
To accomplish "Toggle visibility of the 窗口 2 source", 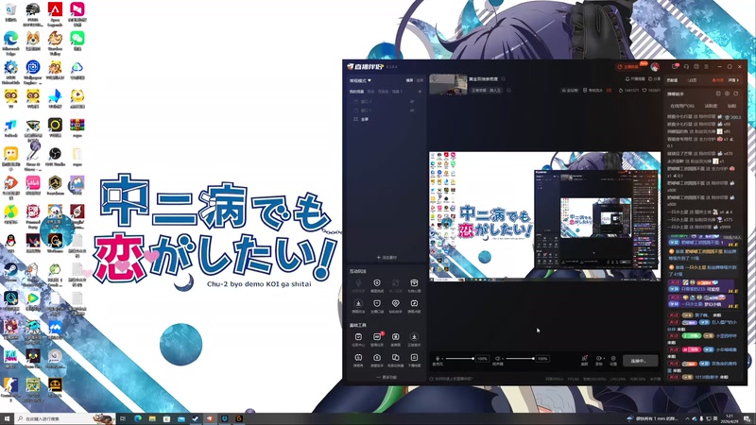I will tap(412, 102).
